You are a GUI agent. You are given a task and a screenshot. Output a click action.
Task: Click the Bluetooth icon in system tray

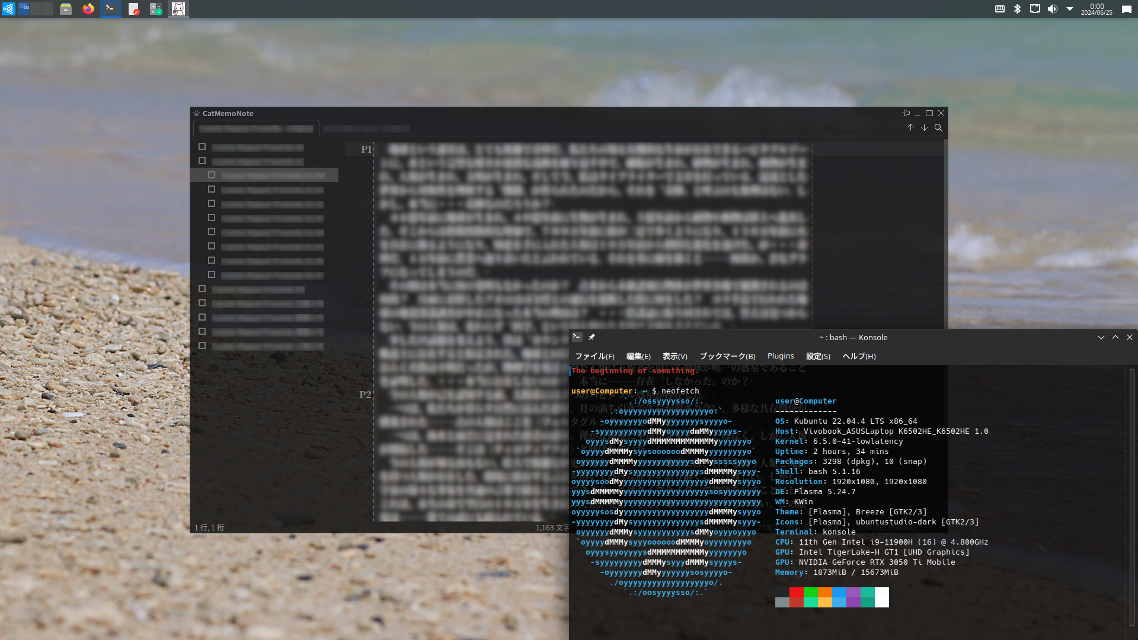pos(1017,9)
